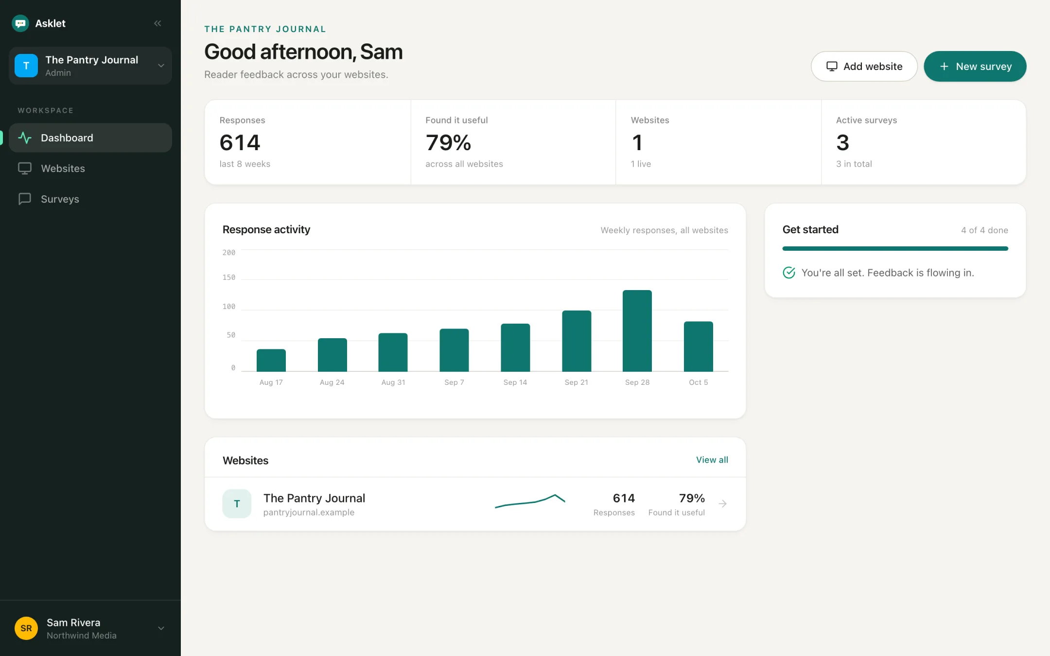This screenshot has height=656, width=1050.
Task: Click the Sep 7 chart bar
Action: [x=454, y=350]
